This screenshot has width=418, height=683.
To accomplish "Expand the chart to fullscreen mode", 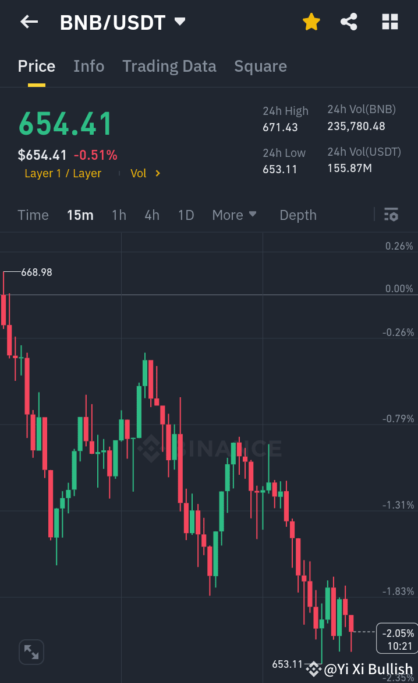I will 31,652.
